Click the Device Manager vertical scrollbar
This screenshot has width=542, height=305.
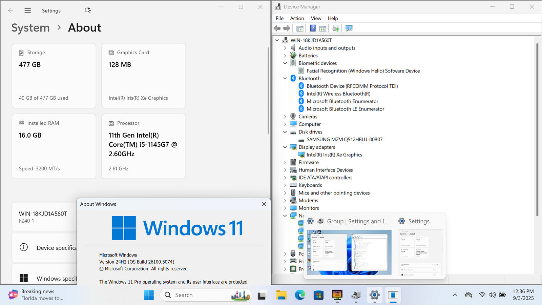(x=537, y=129)
